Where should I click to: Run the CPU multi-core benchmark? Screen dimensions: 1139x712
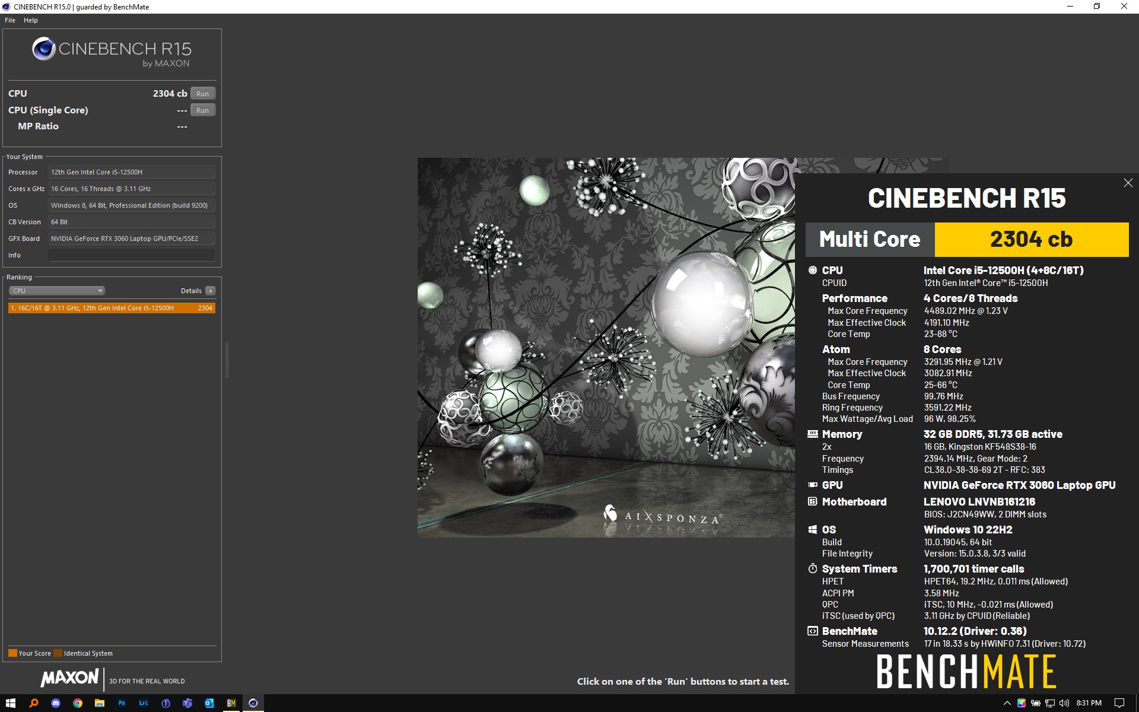(203, 94)
